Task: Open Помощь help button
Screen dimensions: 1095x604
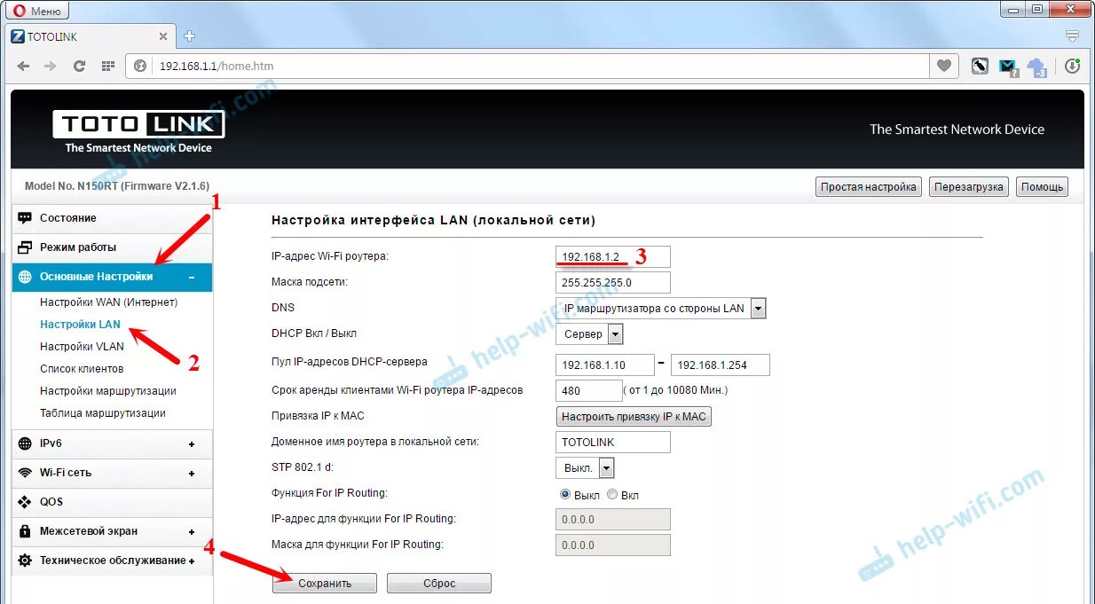Action: [1042, 187]
